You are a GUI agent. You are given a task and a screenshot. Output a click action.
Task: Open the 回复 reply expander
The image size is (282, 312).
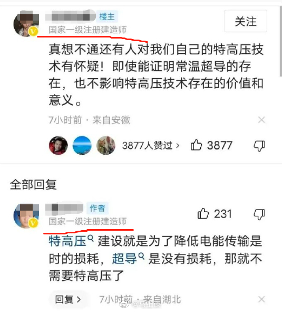[68, 299]
